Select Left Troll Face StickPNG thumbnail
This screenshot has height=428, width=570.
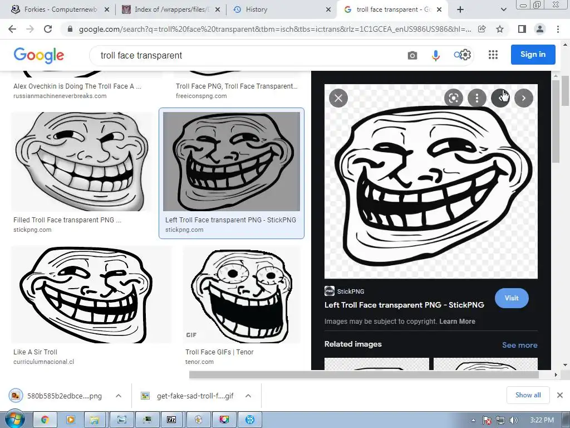[232, 161]
